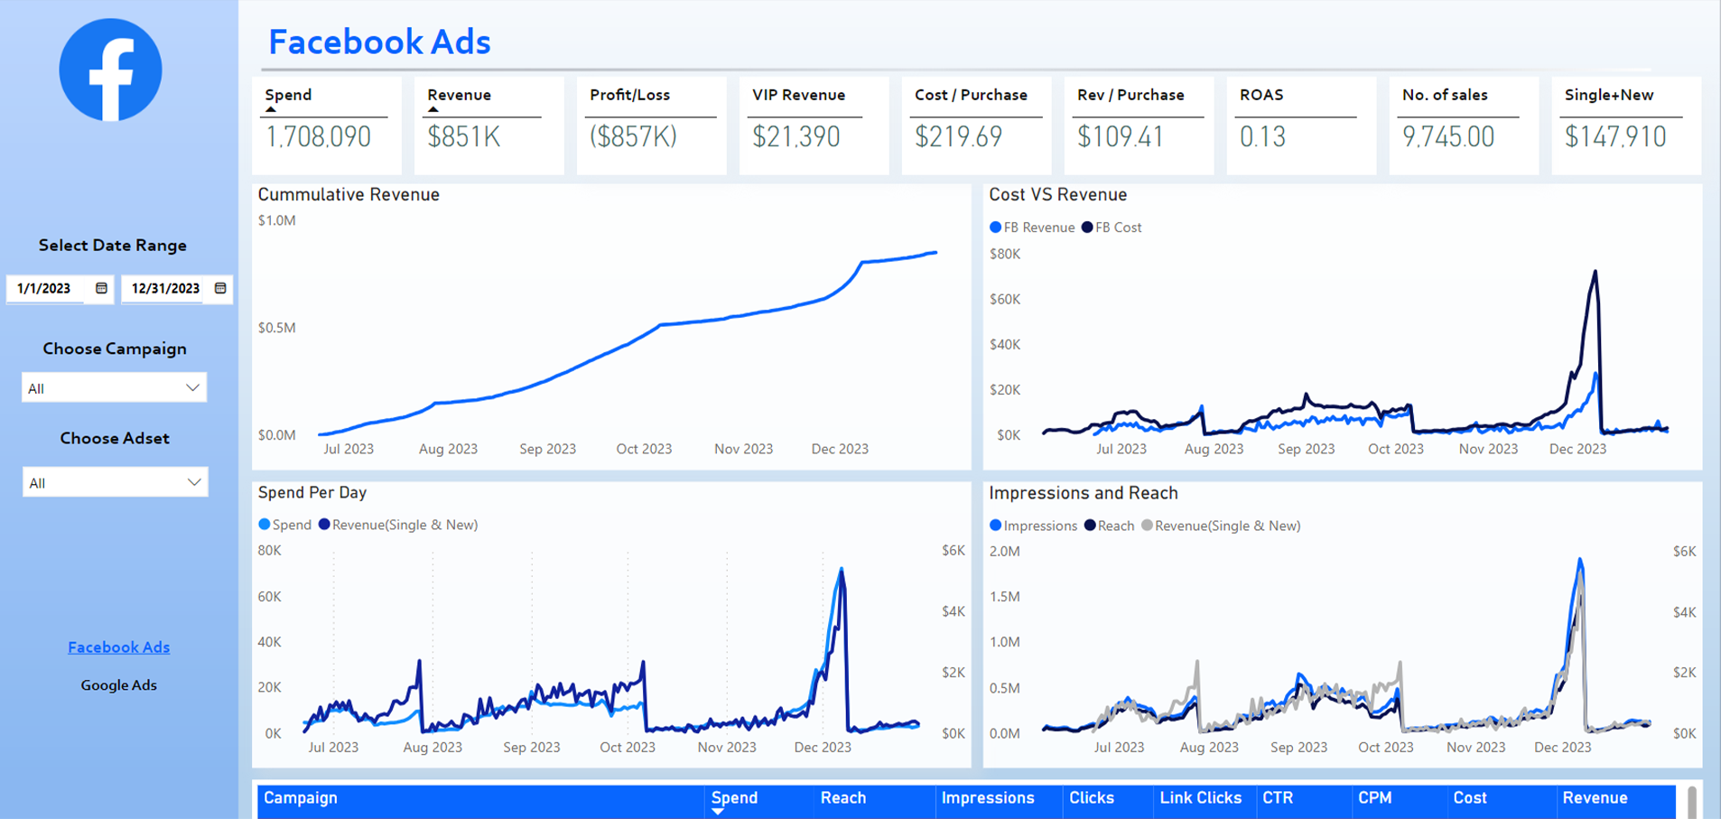
Task: Open the end date calendar picker icon
Action: point(220,288)
